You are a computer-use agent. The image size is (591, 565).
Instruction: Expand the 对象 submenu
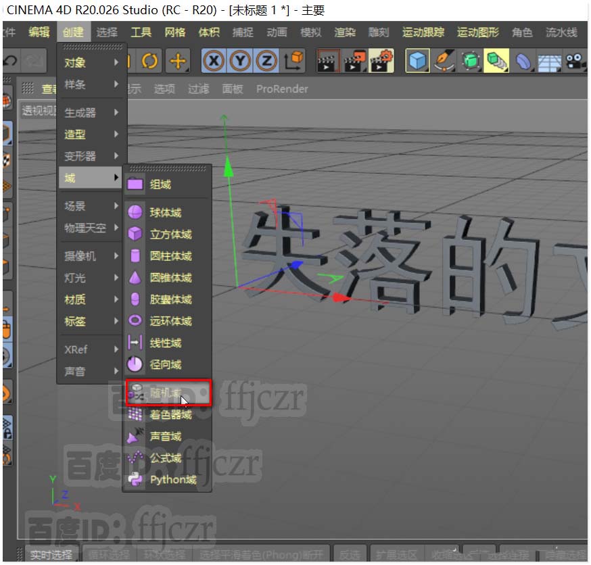tap(91, 63)
